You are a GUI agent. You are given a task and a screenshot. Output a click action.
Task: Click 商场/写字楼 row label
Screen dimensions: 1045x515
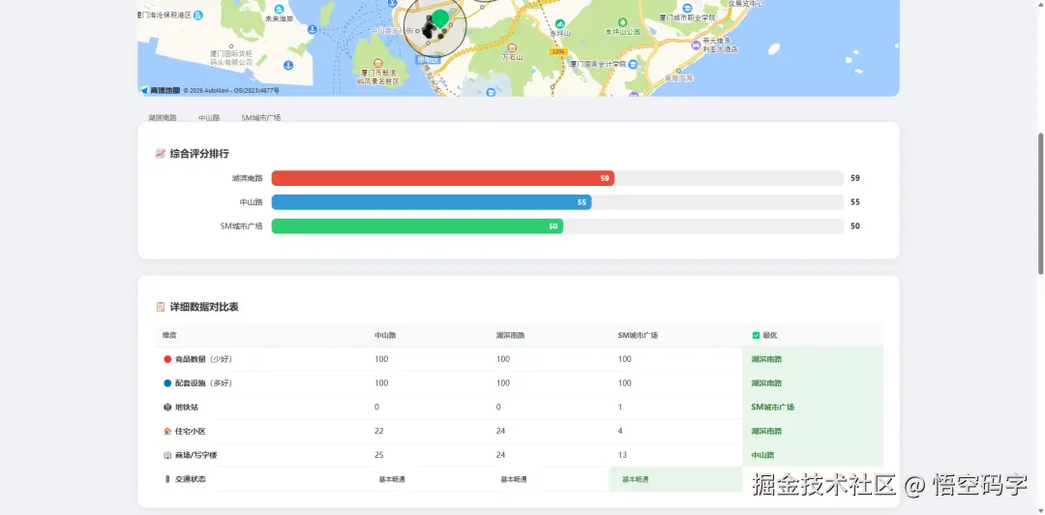click(x=195, y=455)
